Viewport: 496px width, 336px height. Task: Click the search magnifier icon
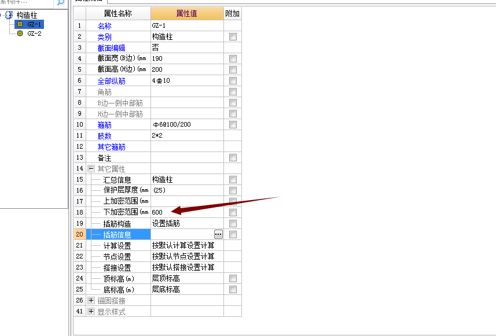(x=60, y=2)
